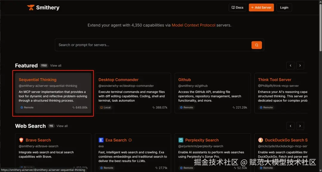Click Remote globe icon on Github card
Viewport: 322px width, 172px height.
(181, 107)
